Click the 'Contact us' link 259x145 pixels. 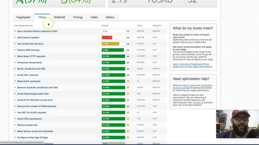[198, 102]
